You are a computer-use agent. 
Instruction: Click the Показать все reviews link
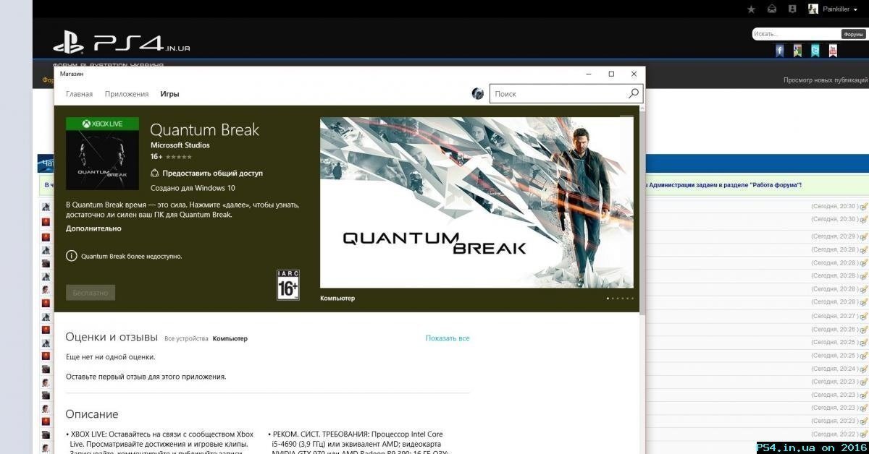tap(448, 338)
